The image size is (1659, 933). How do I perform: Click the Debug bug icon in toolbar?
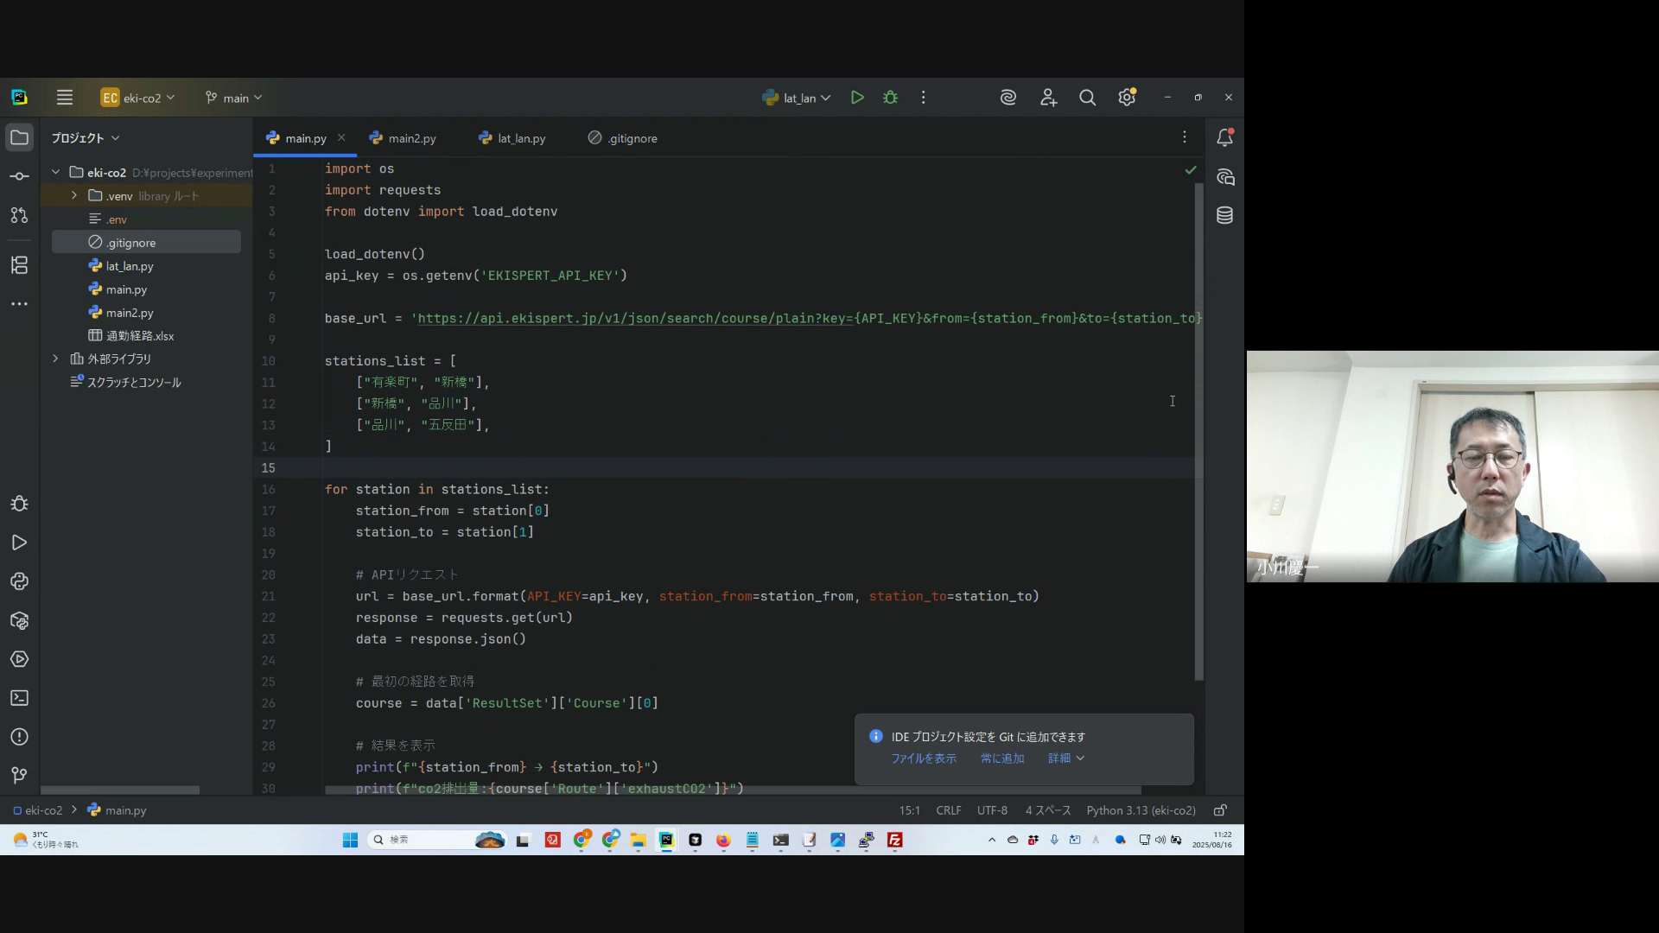pos(890,98)
